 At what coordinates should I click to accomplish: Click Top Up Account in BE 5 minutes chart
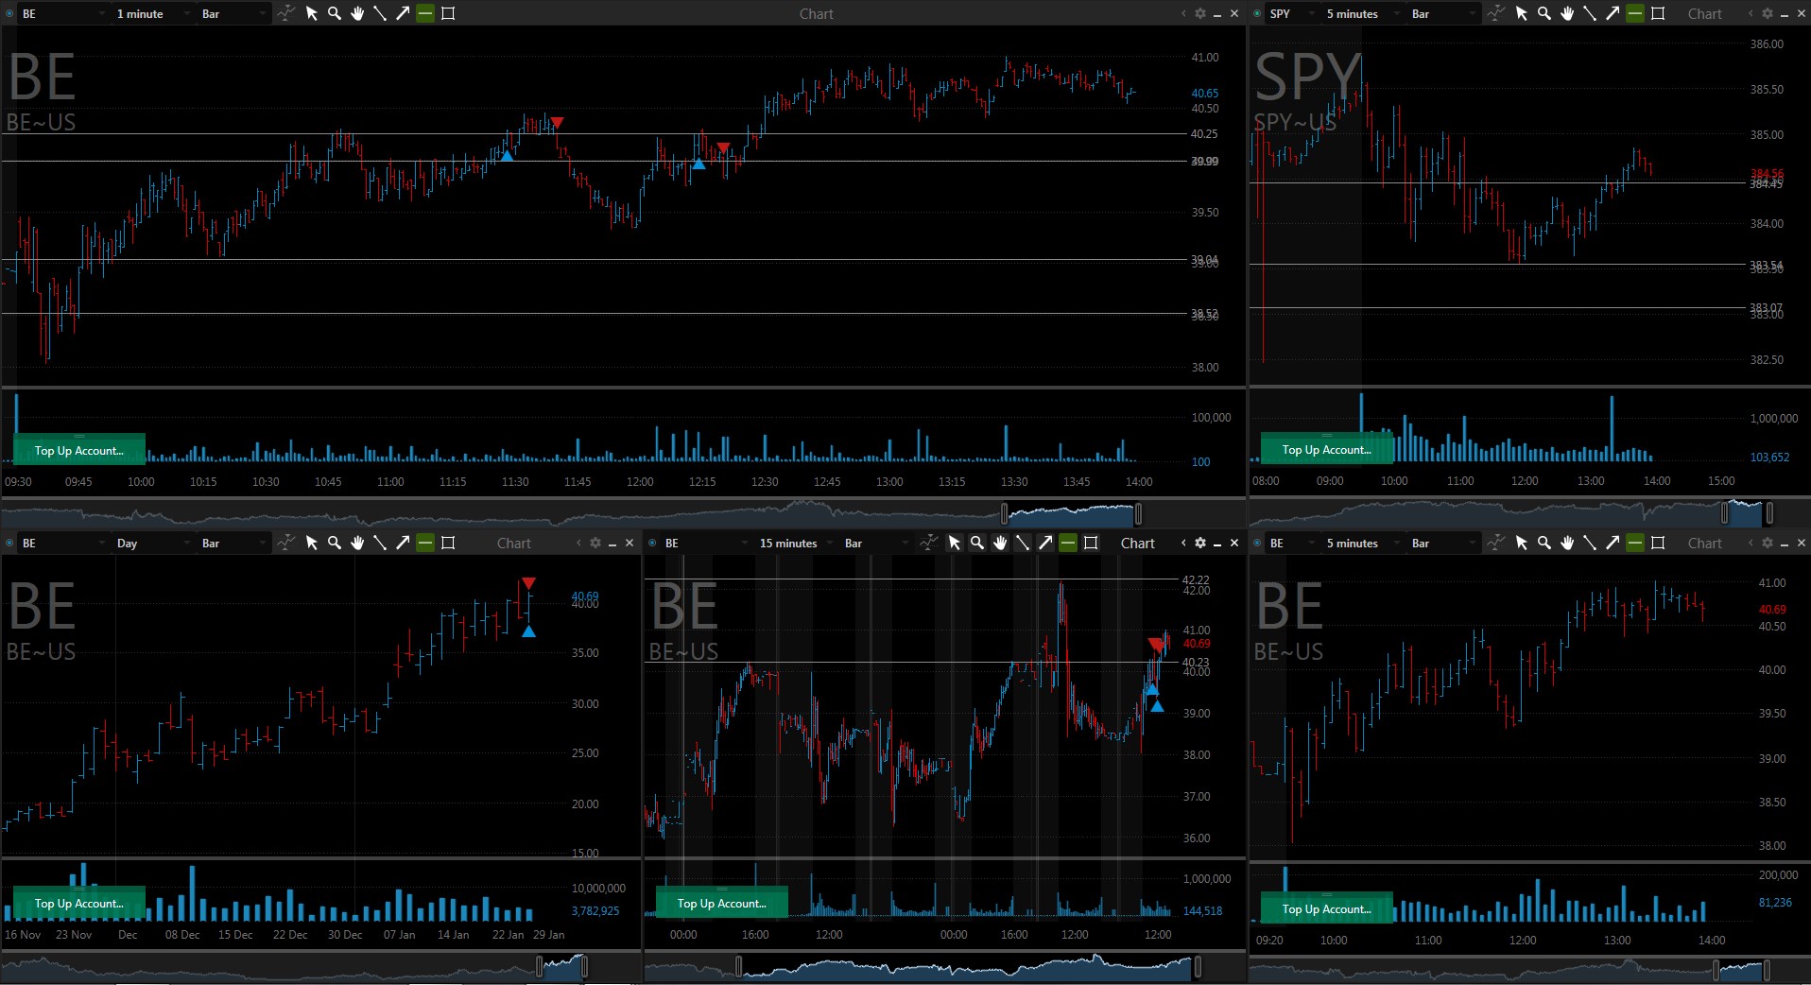(x=1327, y=908)
